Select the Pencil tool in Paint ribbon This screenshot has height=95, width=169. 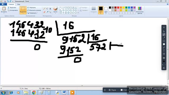(x=44, y=9)
